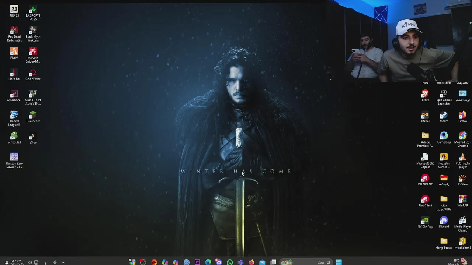This screenshot has width=472, height=265.
Task: Select the FiveM desktop icon
Action: [x=14, y=53]
